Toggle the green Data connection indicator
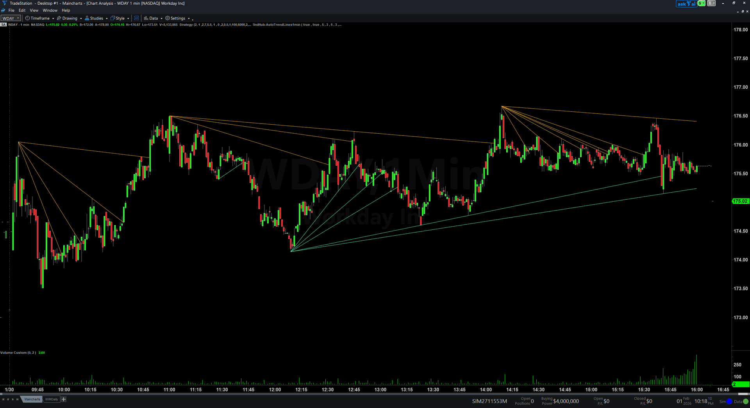 [746, 402]
